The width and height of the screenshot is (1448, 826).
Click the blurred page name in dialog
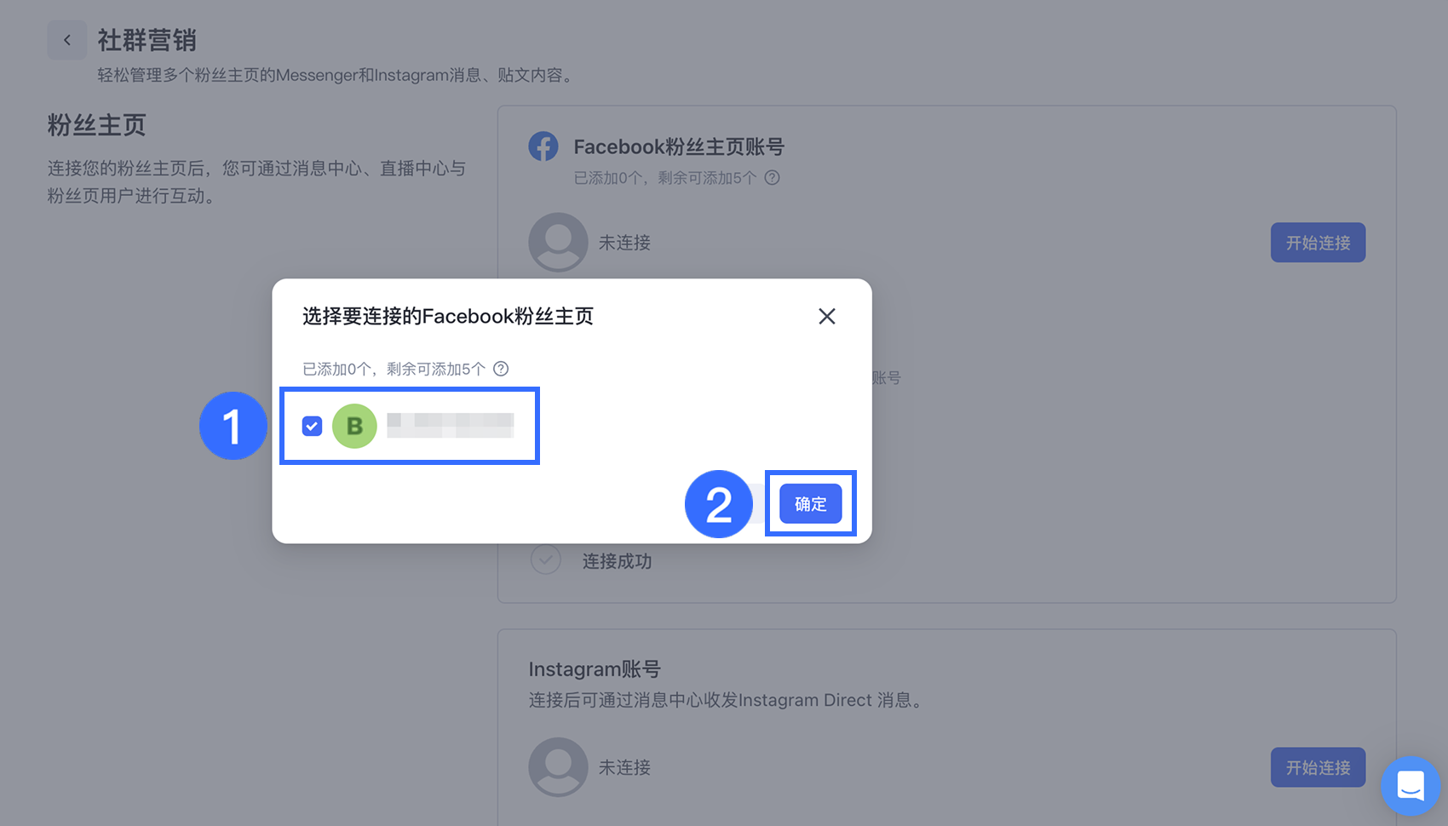pos(451,426)
